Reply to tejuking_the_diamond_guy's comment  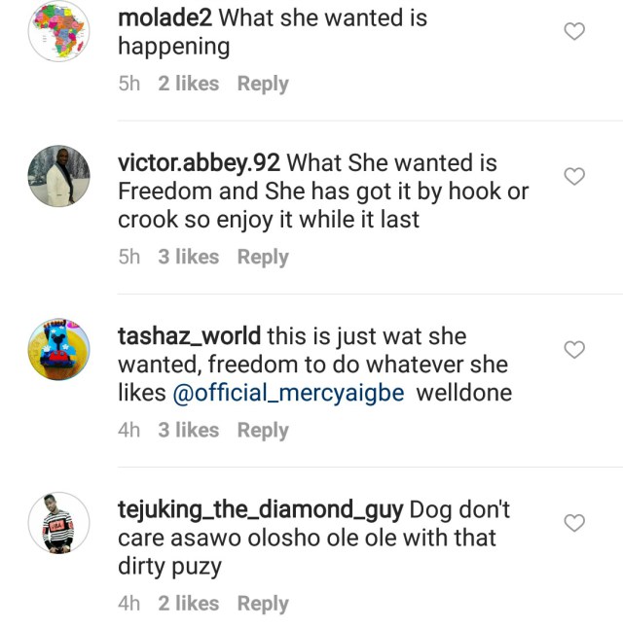[263, 604]
